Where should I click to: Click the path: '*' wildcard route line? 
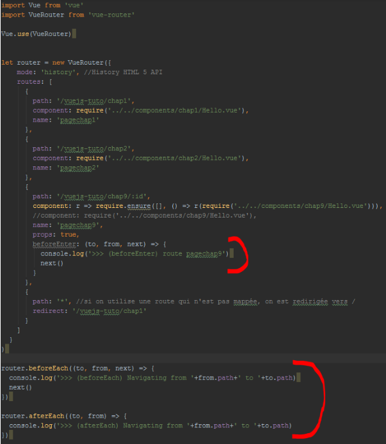(x=194, y=301)
